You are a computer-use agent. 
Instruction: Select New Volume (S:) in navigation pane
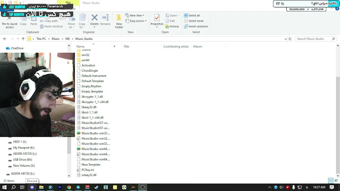click(24, 166)
